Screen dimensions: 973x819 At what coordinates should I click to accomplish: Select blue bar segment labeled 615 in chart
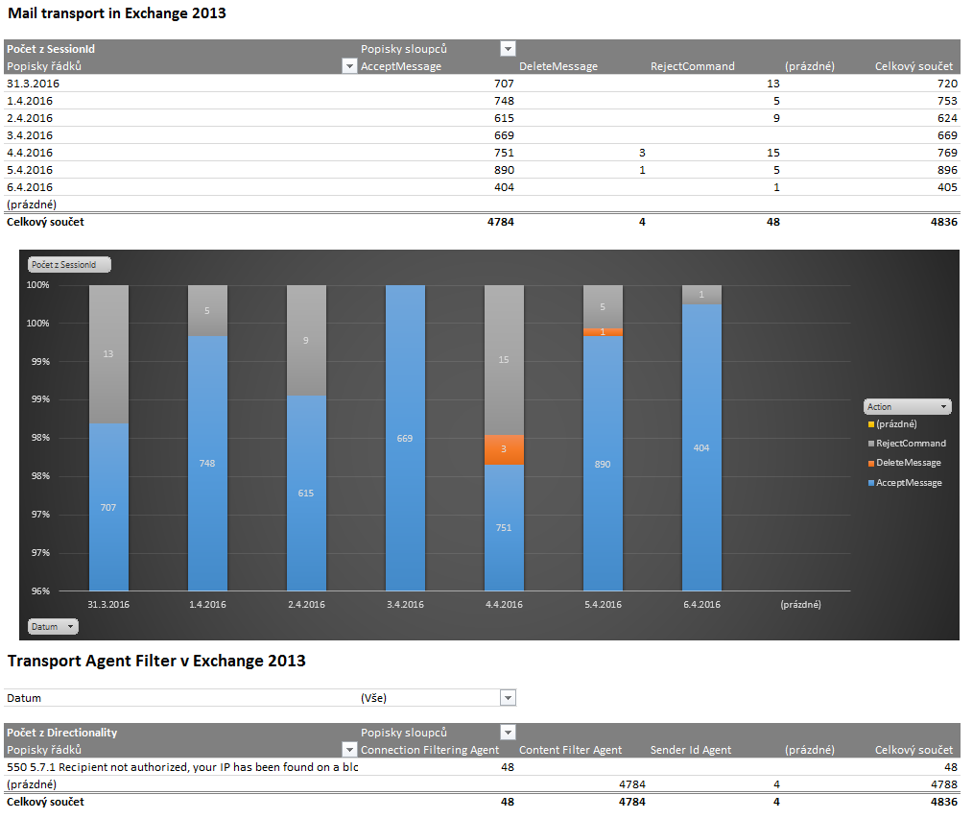click(x=306, y=493)
